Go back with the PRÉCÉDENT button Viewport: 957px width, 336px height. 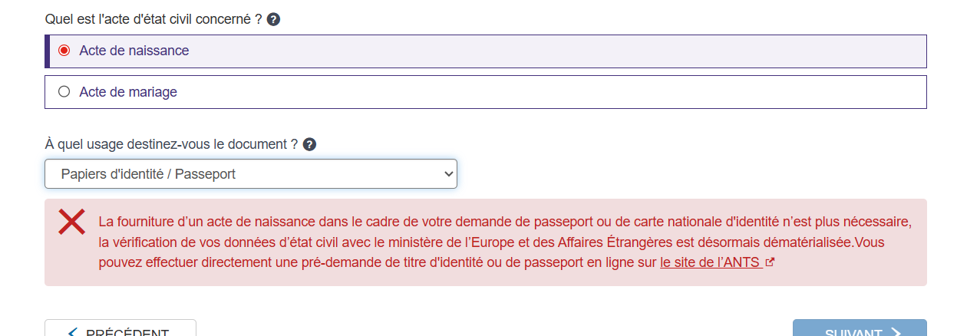[120, 330]
